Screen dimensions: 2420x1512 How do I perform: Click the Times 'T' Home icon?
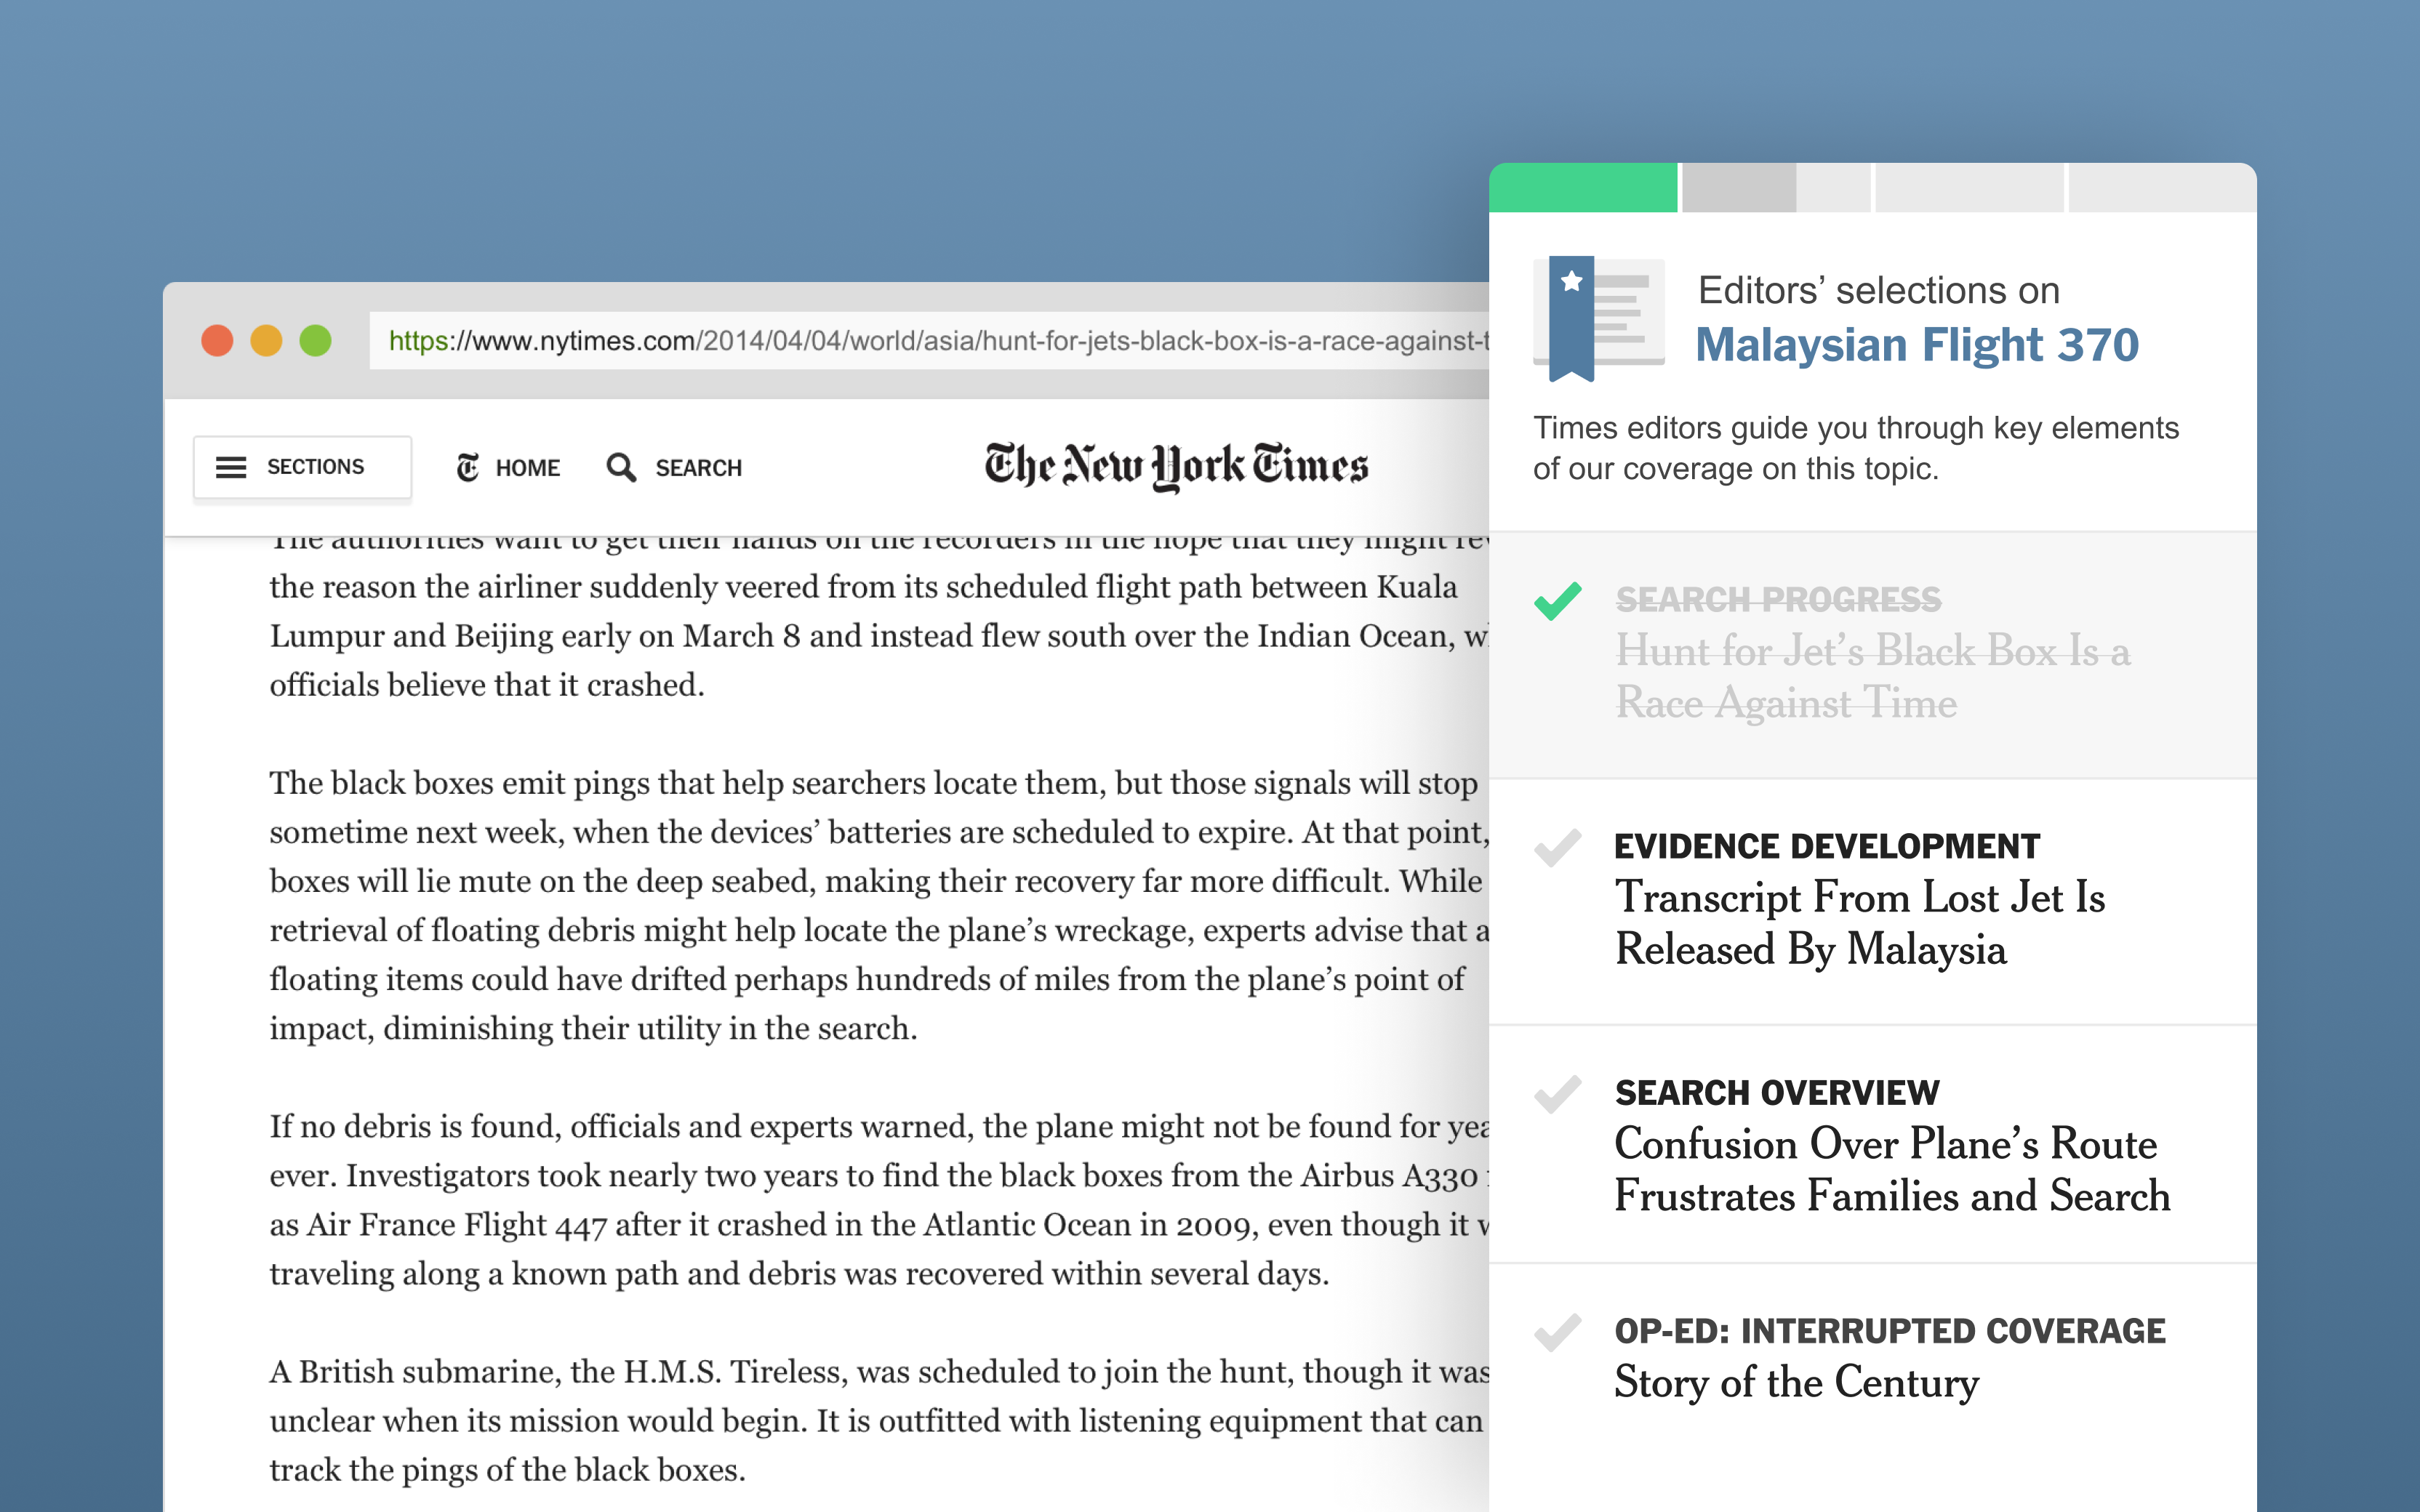coord(468,467)
